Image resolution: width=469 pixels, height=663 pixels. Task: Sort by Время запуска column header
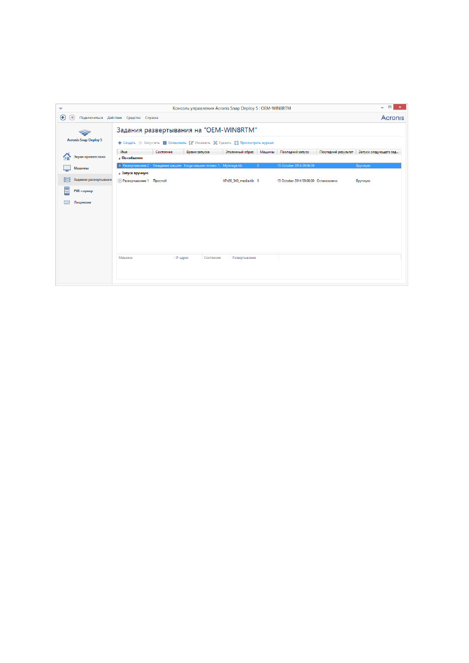[x=203, y=152]
